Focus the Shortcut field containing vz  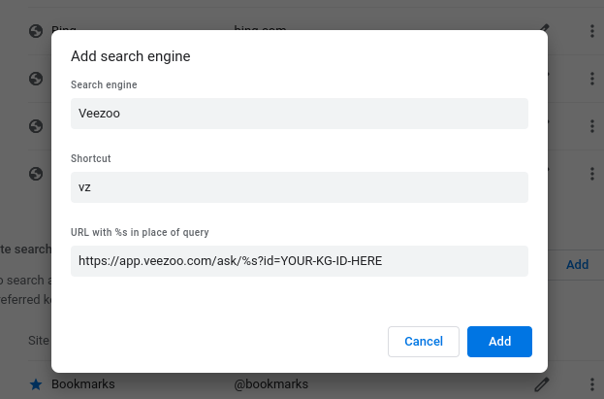tap(300, 187)
